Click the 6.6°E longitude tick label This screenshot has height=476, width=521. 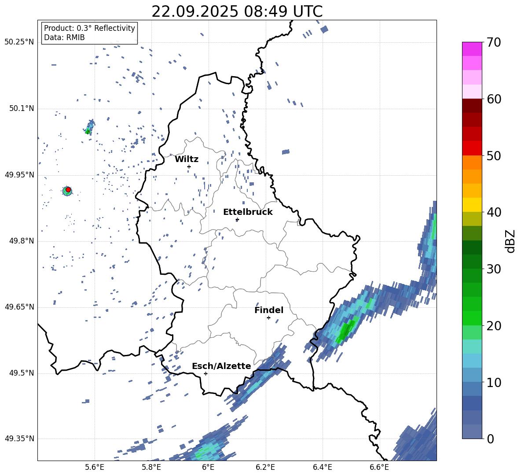tap(379, 467)
